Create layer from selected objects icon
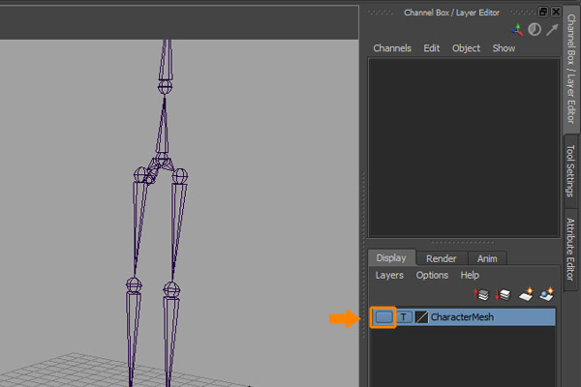This screenshot has height=387, width=581. point(545,293)
